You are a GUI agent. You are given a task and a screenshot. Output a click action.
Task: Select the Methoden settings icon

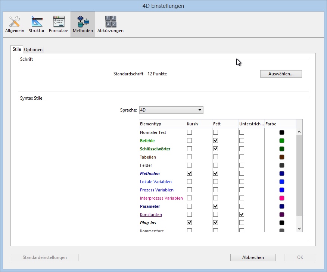(82, 24)
